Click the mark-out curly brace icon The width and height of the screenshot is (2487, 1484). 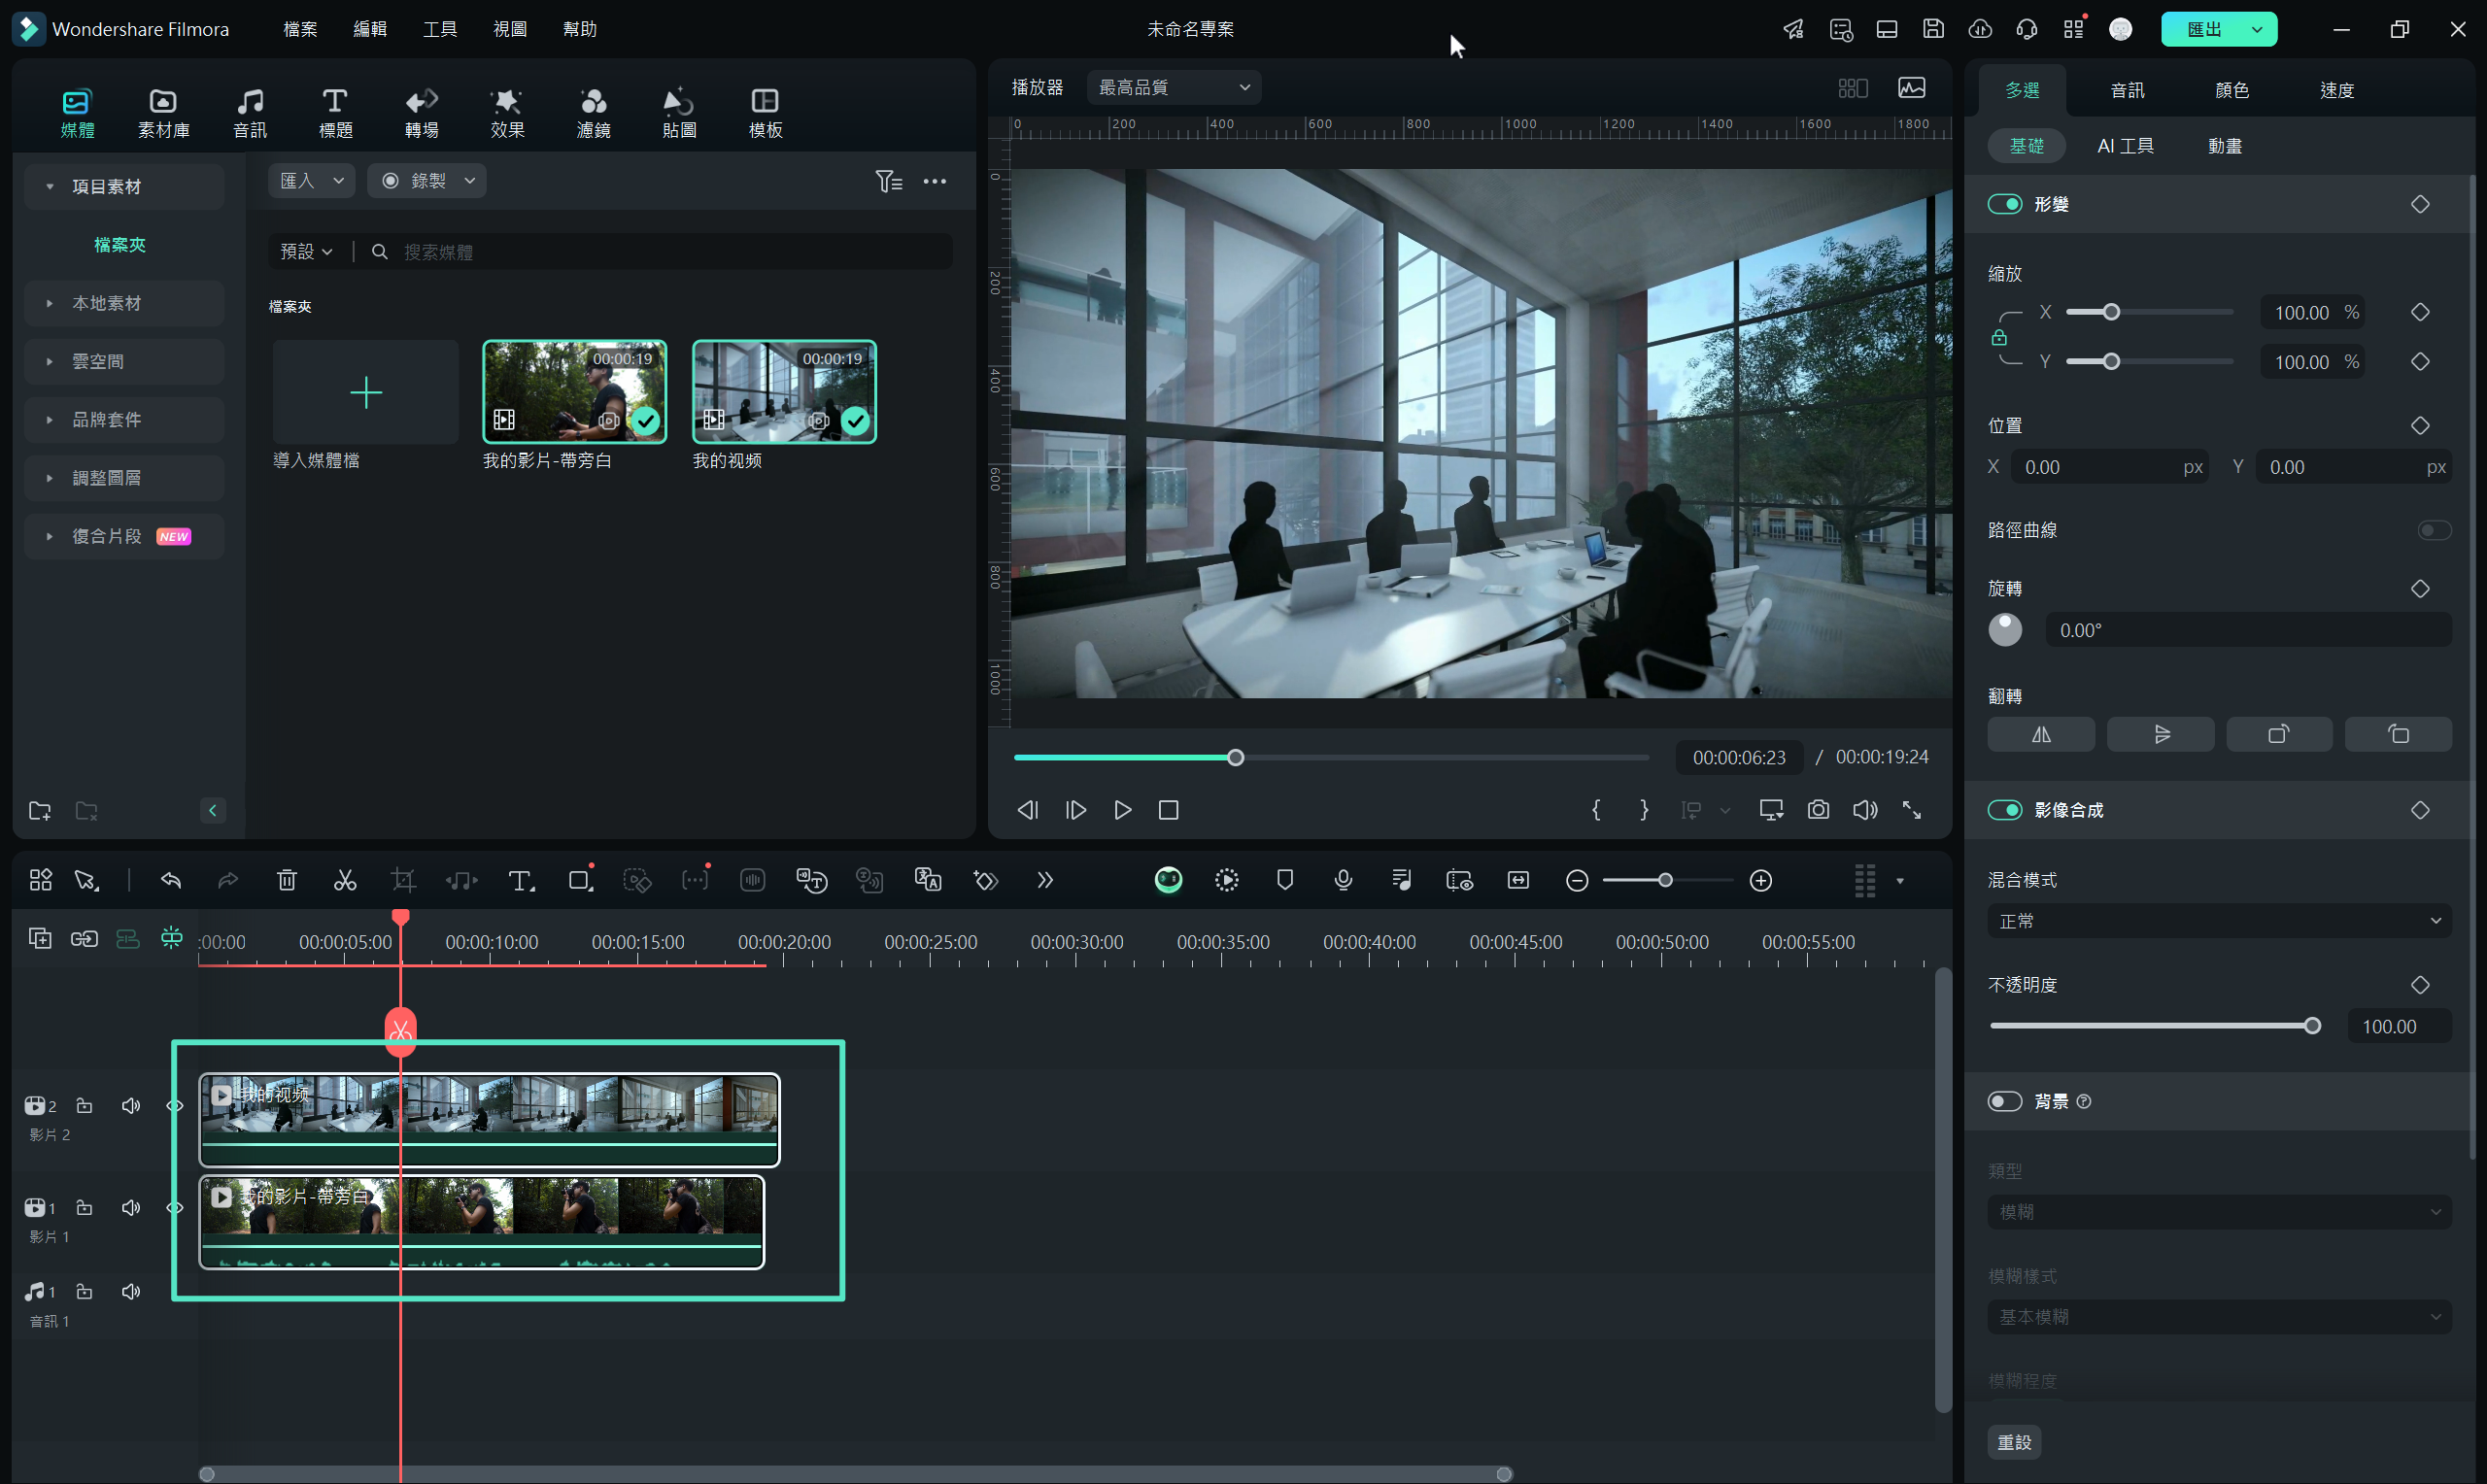pyautogui.click(x=1644, y=810)
